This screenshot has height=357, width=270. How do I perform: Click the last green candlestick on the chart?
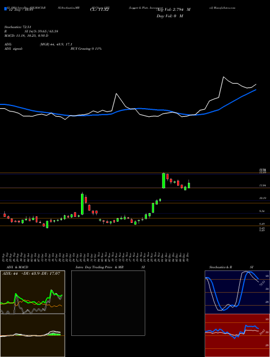click(189, 185)
